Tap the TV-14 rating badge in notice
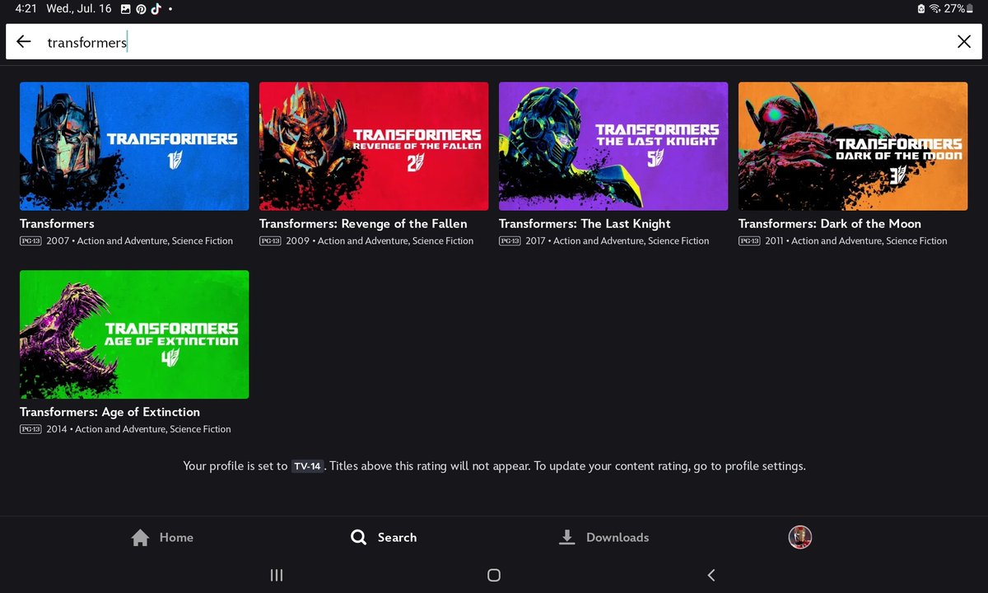988x593 pixels. (307, 466)
